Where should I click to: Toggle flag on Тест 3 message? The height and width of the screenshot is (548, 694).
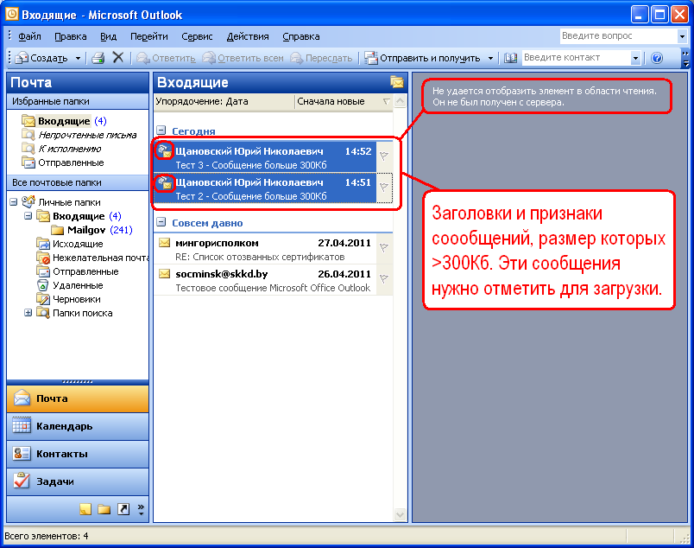(x=384, y=156)
